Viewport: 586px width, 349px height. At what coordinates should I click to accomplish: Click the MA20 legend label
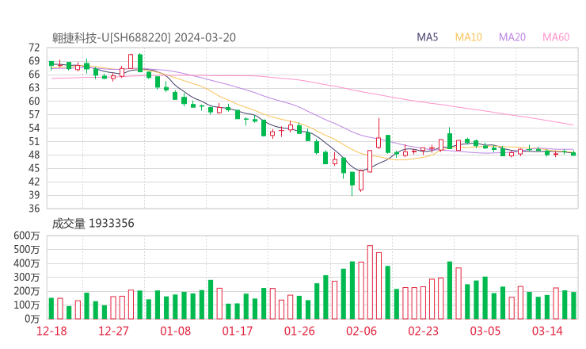(512, 37)
